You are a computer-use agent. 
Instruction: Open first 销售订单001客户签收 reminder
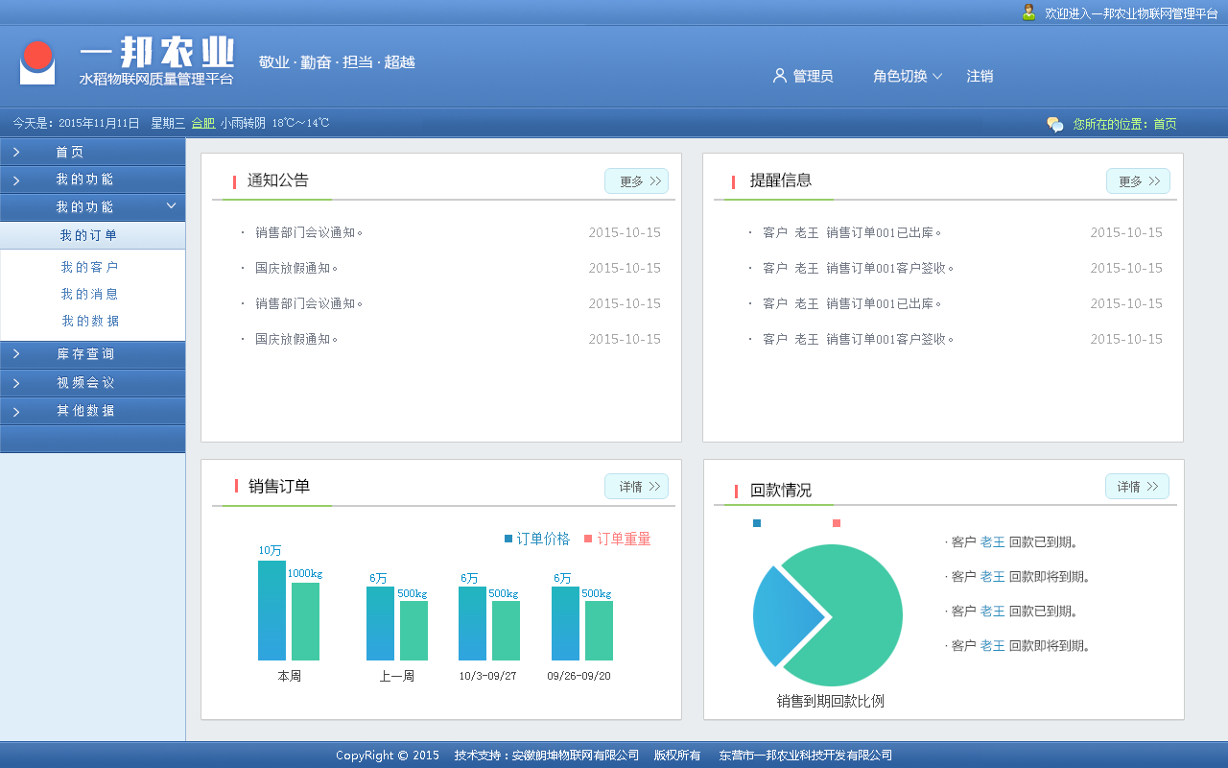859,268
